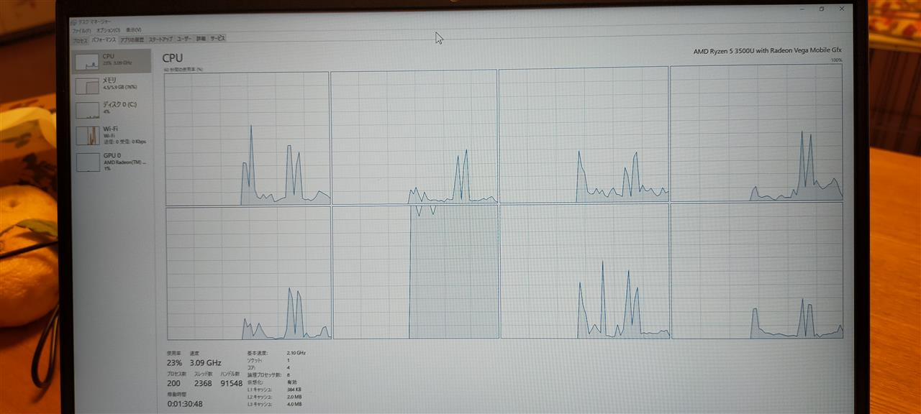Click the handle count 91548
This screenshot has height=414, width=921.
tap(232, 383)
